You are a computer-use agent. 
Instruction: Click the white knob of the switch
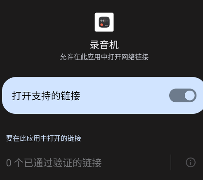(x=190, y=96)
